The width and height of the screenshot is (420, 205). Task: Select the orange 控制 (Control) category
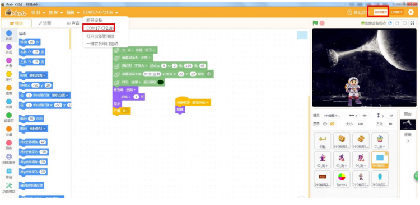click(x=9, y=90)
